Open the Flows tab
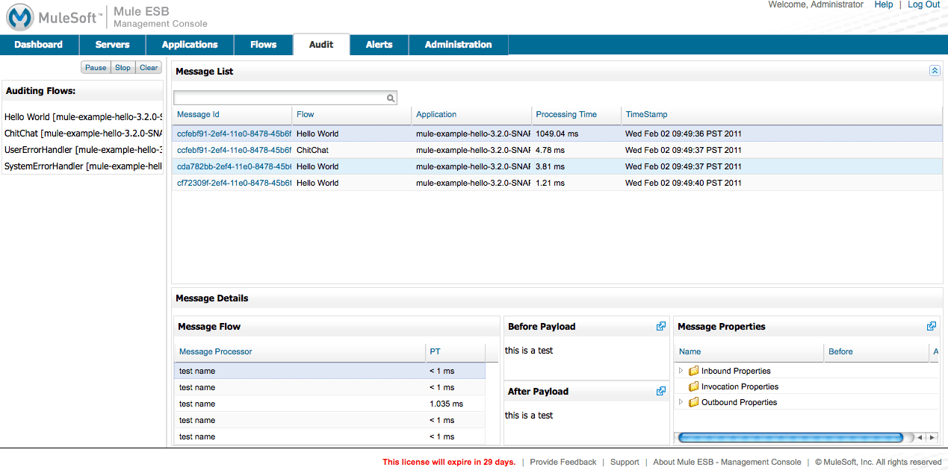The width and height of the screenshot is (948, 470). coord(263,45)
